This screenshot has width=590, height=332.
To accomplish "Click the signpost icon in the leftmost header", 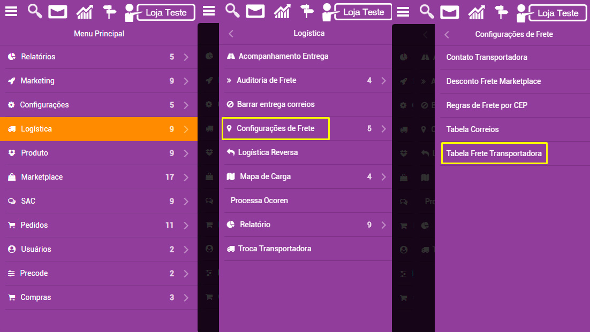I will (110, 12).
